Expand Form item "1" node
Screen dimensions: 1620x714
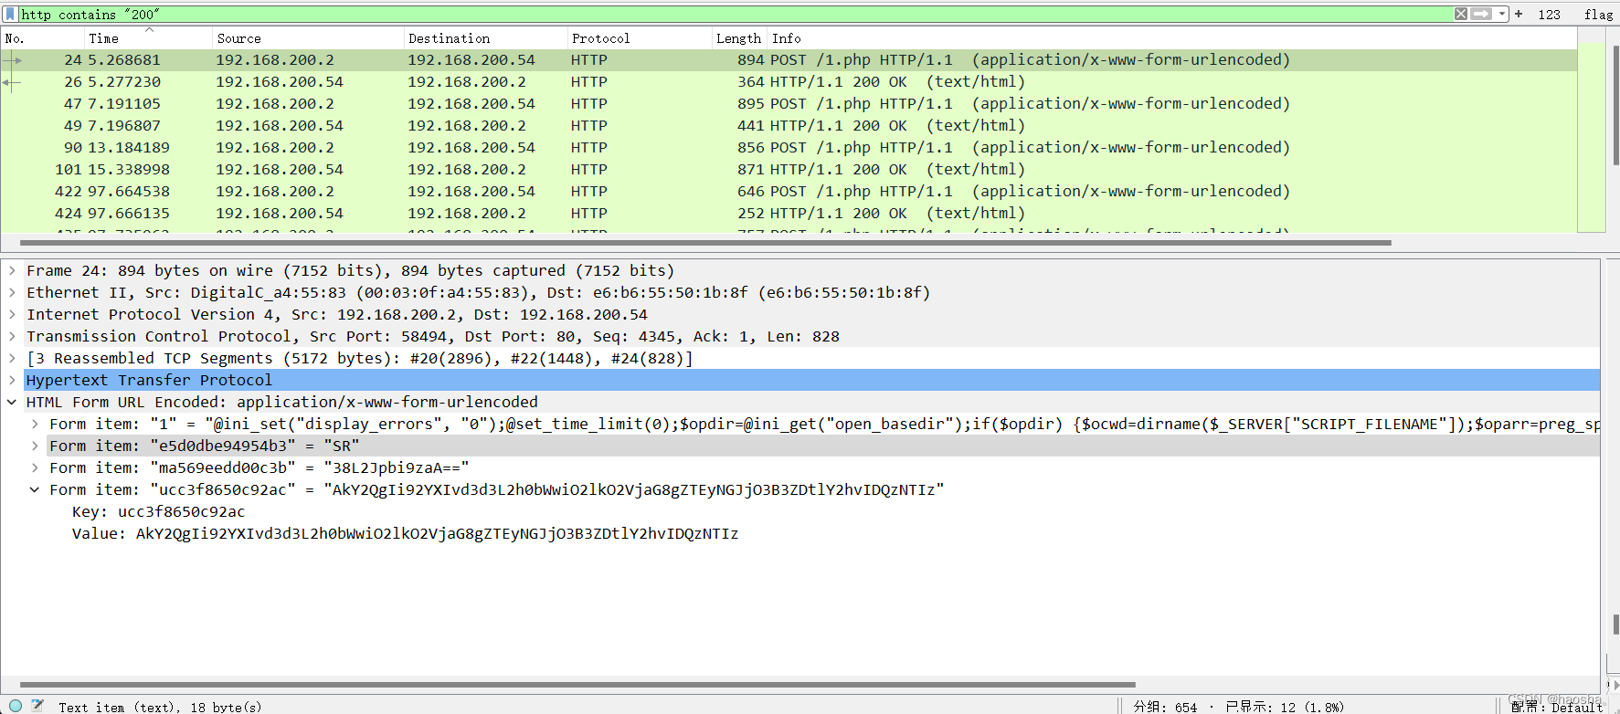tap(35, 425)
